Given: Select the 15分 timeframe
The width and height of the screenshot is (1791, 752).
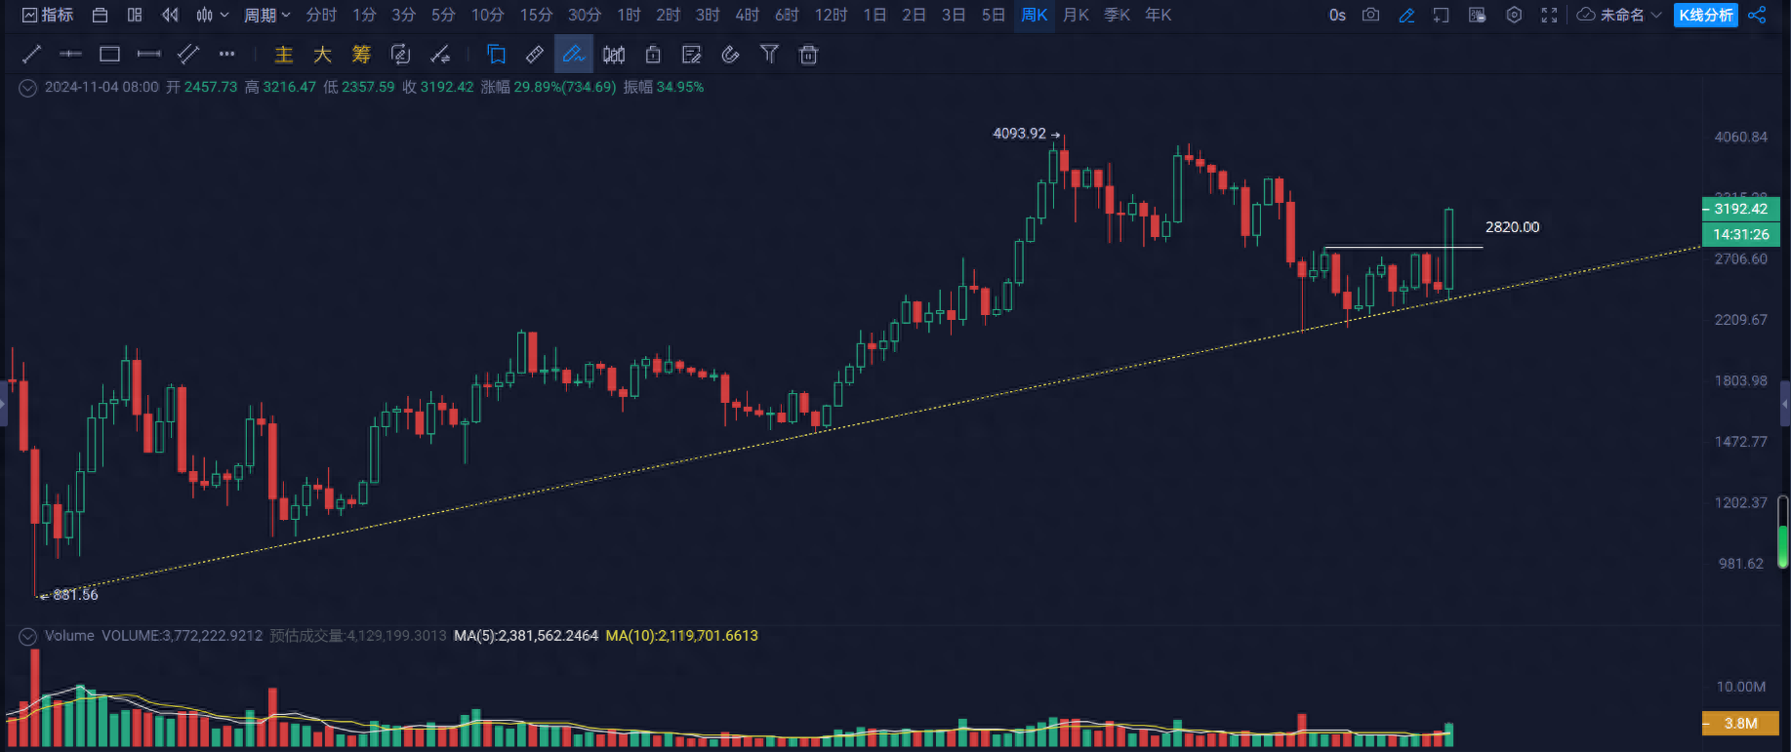Looking at the screenshot, I should pos(536,15).
